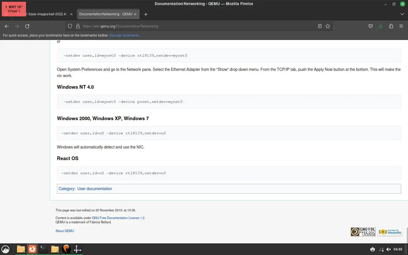
Task: Open the printer tray icon
Action: click(x=373, y=249)
